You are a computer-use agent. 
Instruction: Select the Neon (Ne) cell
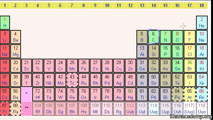click(202, 37)
